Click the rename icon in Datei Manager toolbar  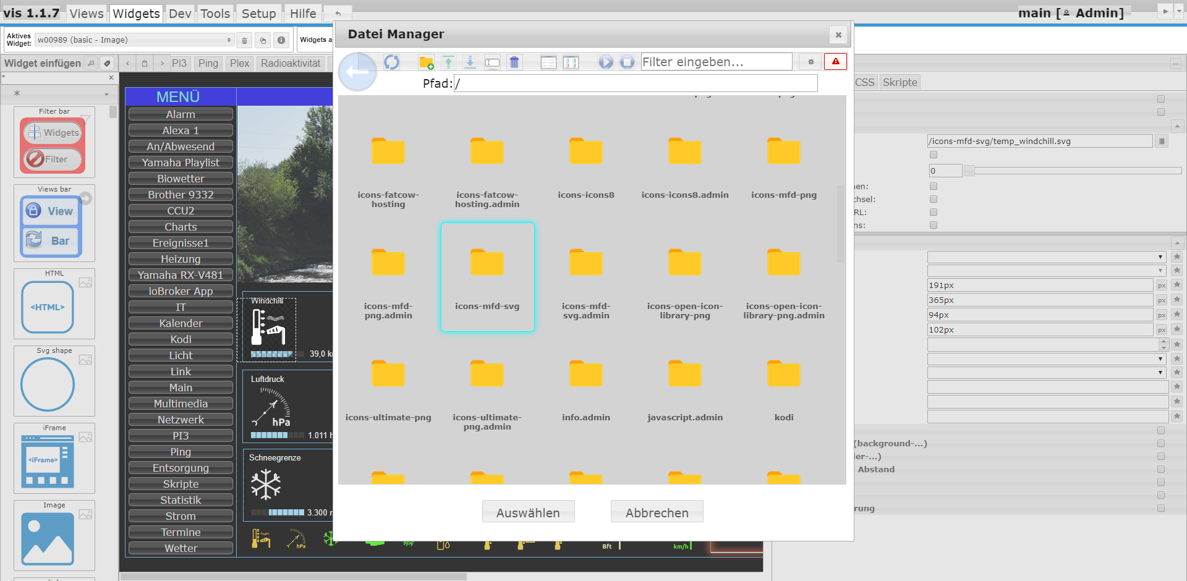click(x=492, y=62)
